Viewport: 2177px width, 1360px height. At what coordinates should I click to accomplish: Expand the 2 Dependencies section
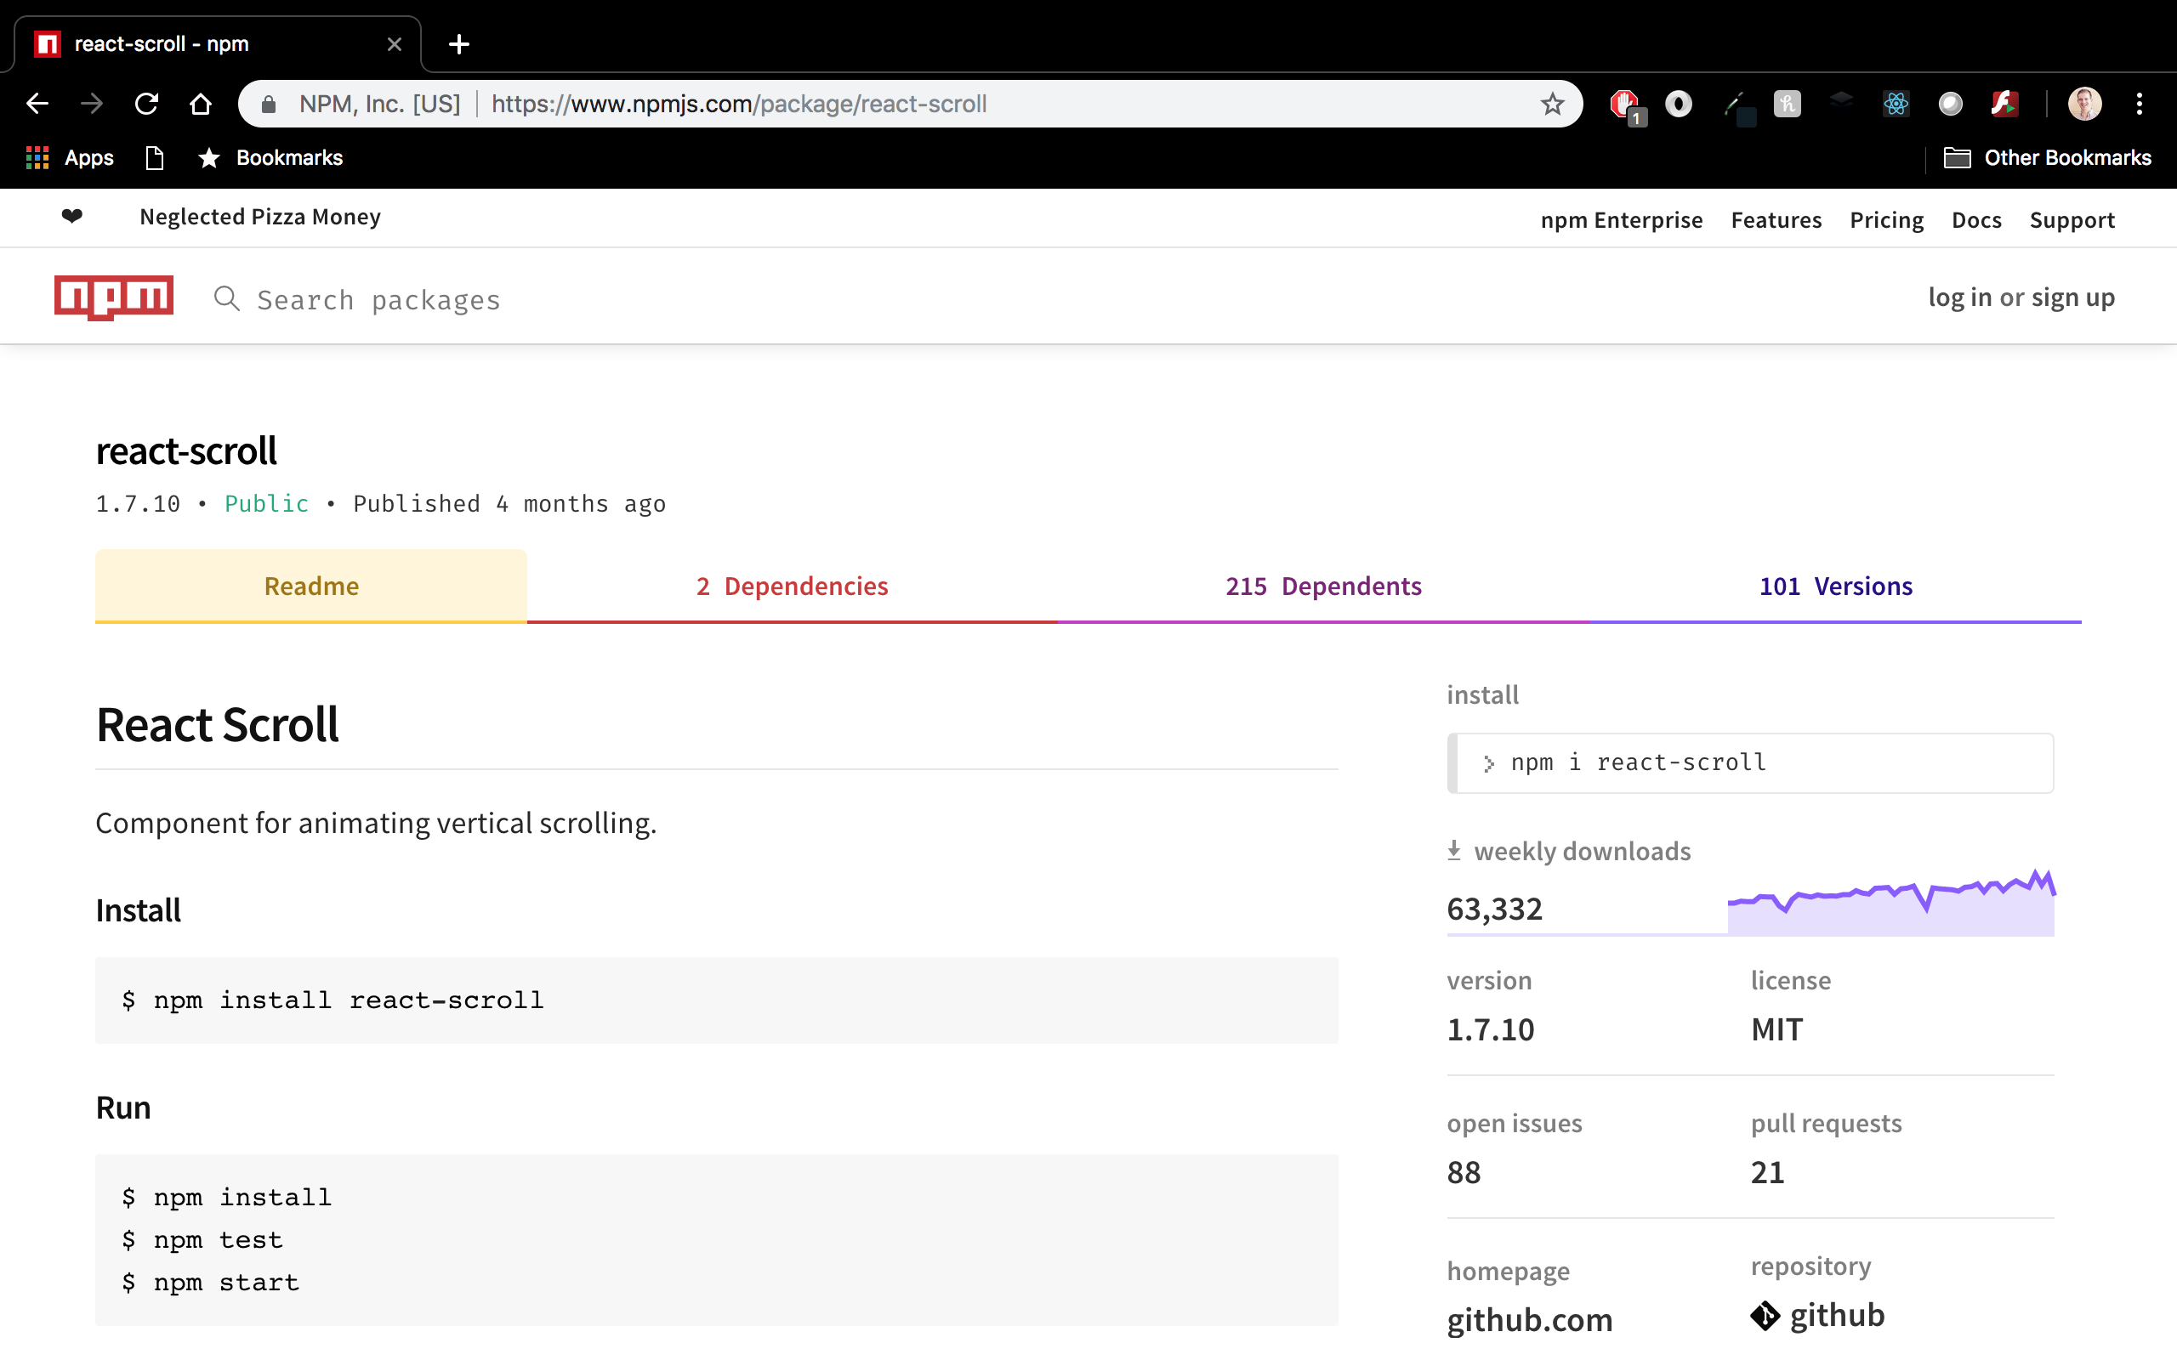tap(790, 585)
